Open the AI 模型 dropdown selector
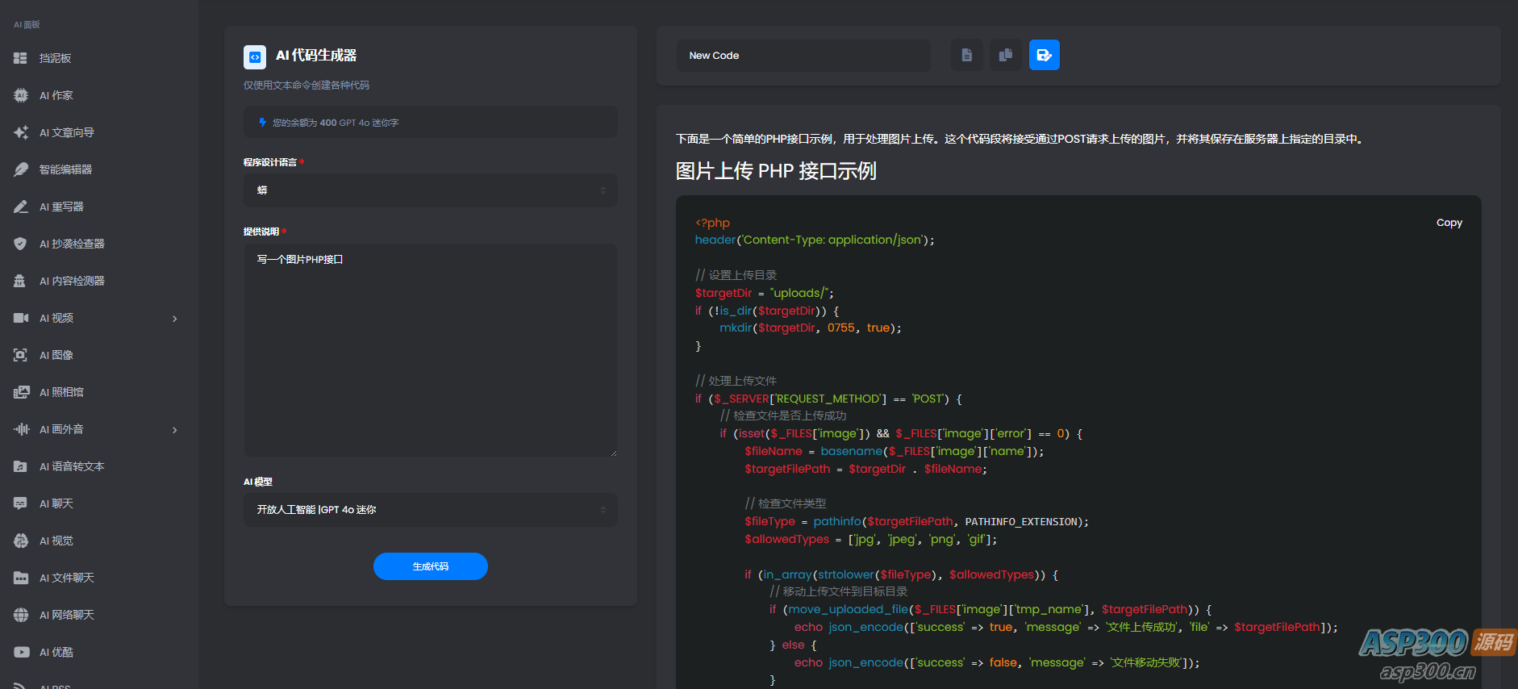 point(430,510)
